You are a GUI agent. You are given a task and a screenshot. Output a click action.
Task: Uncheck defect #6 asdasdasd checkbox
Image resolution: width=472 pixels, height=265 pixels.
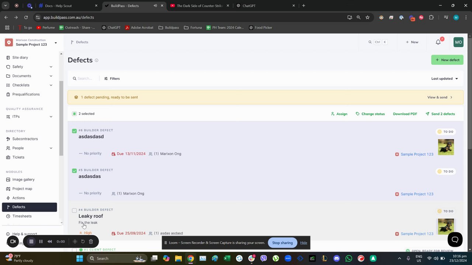74,131
